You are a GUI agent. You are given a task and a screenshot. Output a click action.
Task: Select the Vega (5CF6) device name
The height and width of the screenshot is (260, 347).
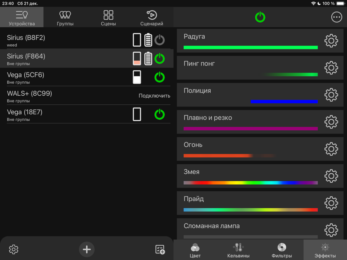[25, 75]
